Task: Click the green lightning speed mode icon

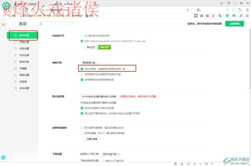Action: point(188,10)
